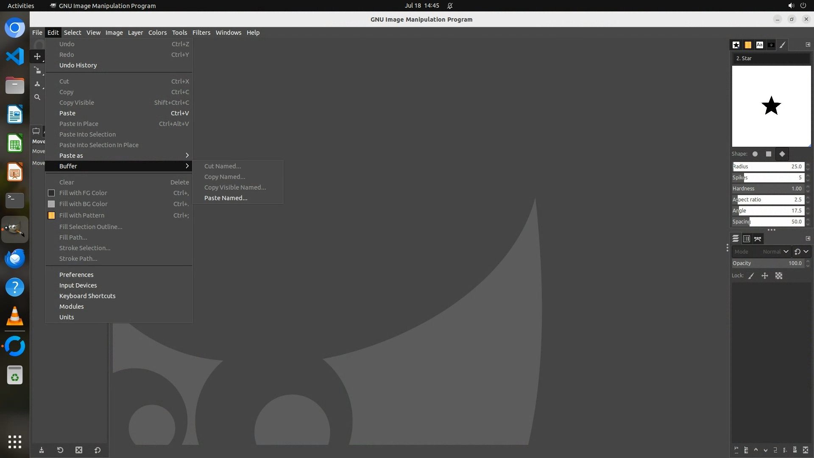Open the Filters menu
The image size is (814, 458).
201,33
